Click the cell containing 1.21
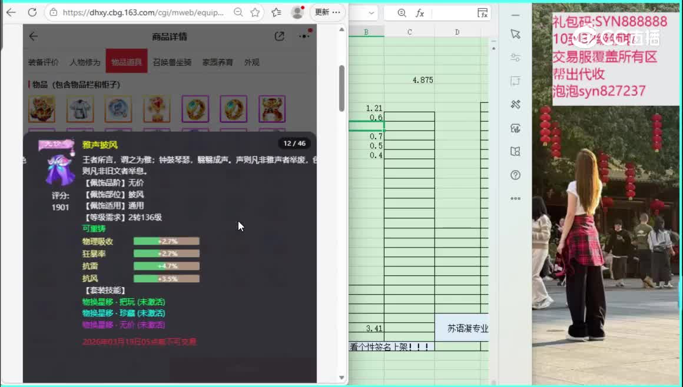 (366, 108)
